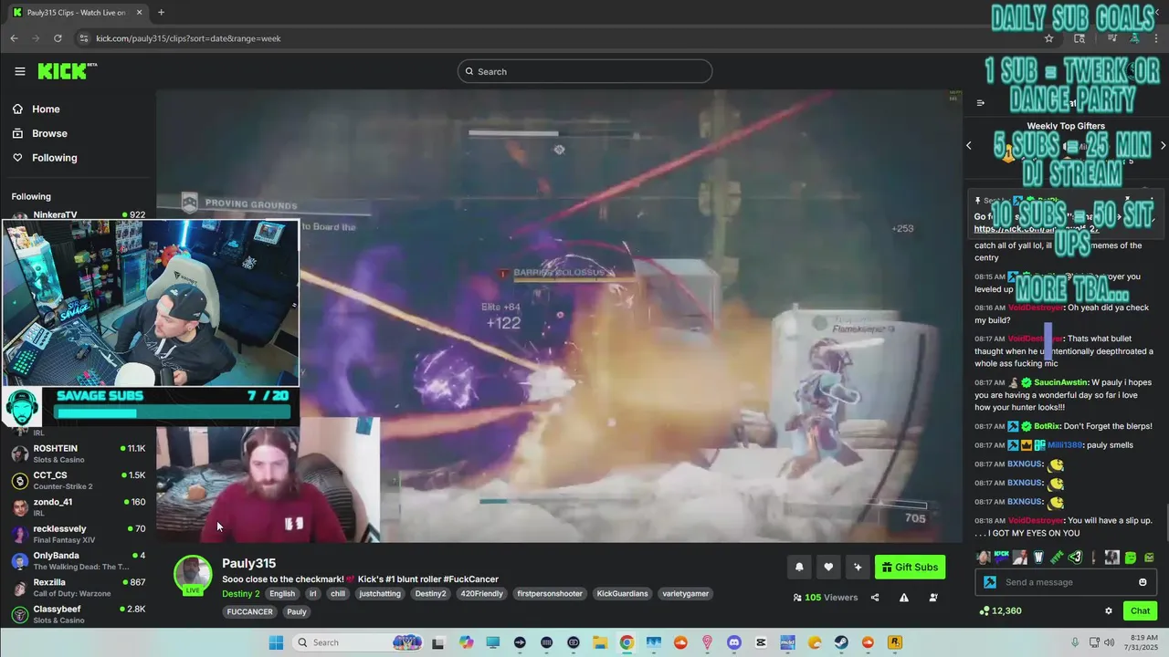
Task: Focus the Kick search box
Action: tap(584, 71)
